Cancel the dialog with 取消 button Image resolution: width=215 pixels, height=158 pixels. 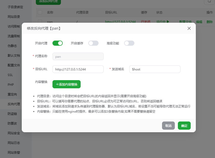(x=168, y=126)
